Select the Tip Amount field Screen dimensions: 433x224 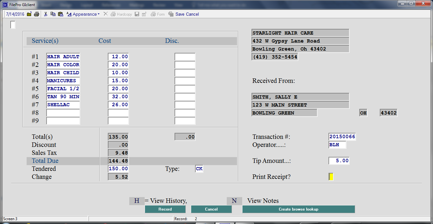[x=339, y=161]
